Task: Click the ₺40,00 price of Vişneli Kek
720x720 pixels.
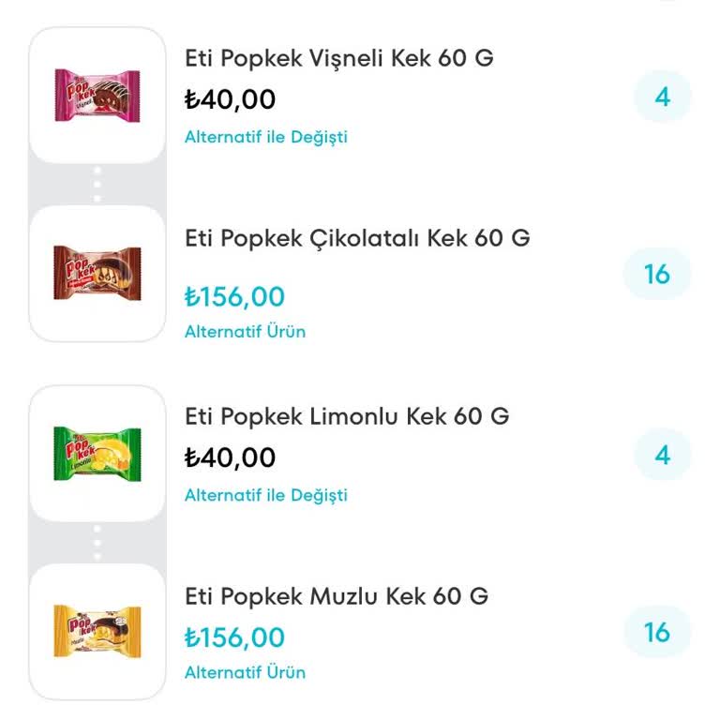Action: pos(230,98)
